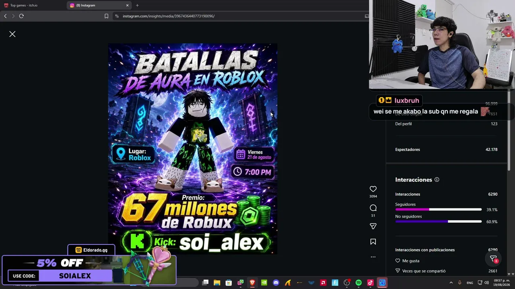Viewport: 515px width, 289px height.
Task: Click the Interacciones section heading
Action: point(414,180)
